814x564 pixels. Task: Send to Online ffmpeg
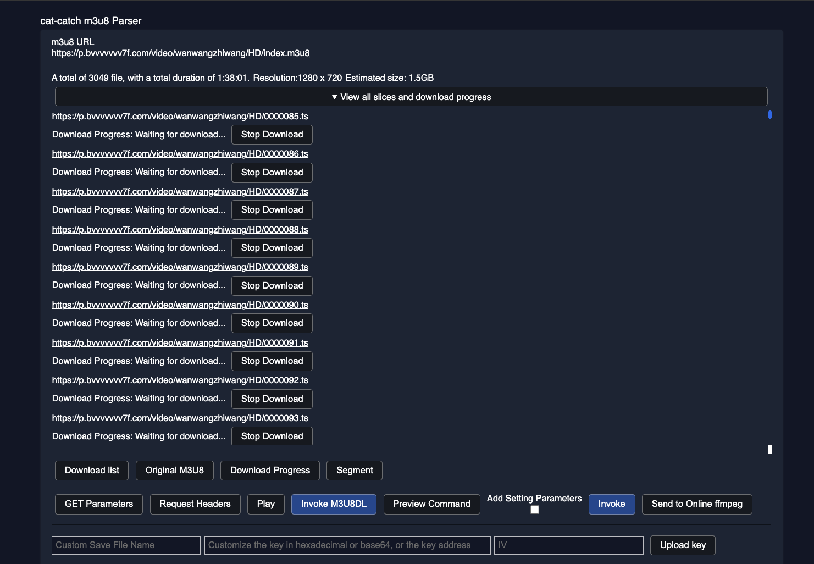click(697, 504)
